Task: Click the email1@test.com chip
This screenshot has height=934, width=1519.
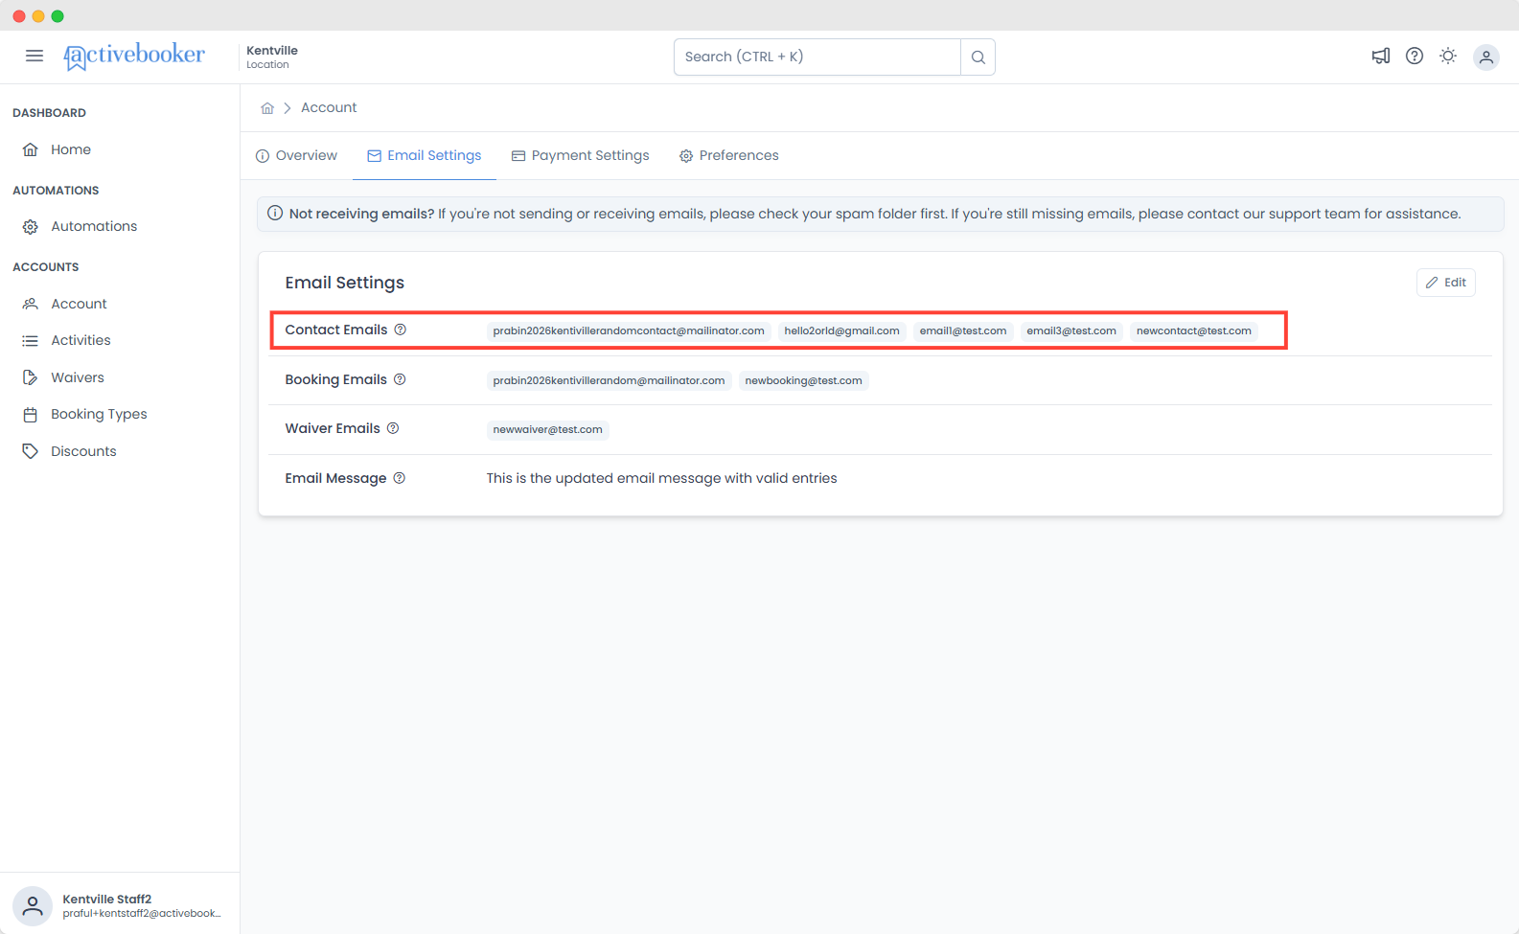Action: 963,330
